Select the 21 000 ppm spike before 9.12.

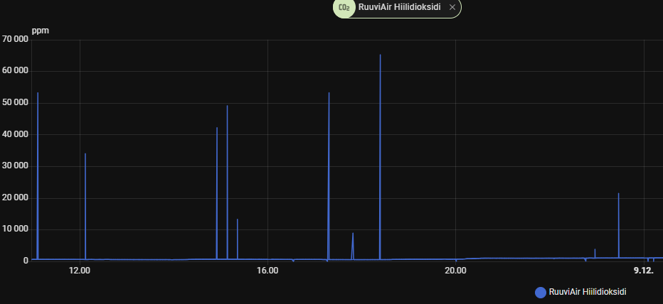point(618,194)
